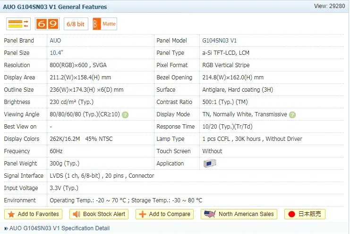Click the Panel Brand label
This screenshot has width=350, height=234.
[19, 41]
